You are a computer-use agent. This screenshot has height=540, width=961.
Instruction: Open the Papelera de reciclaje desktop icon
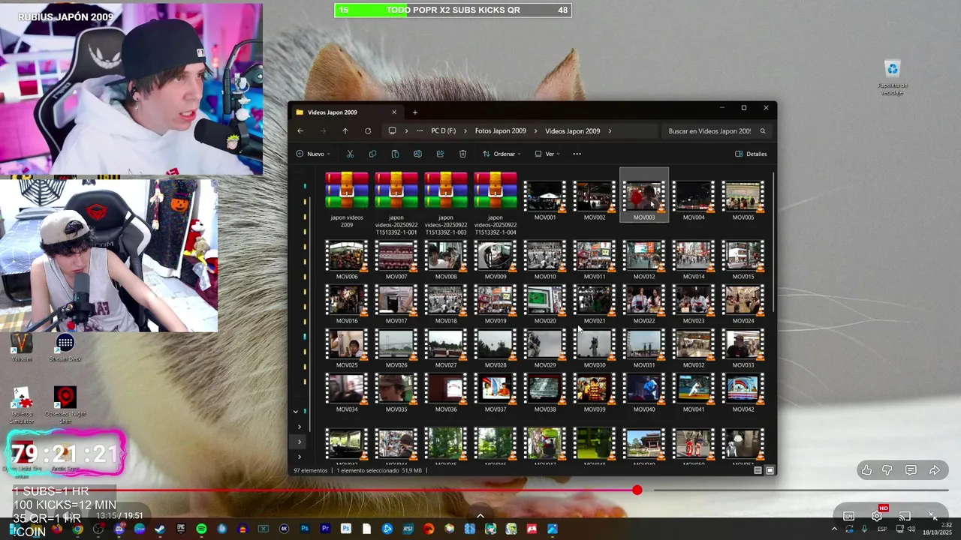pyautogui.click(x=893, y=77)
